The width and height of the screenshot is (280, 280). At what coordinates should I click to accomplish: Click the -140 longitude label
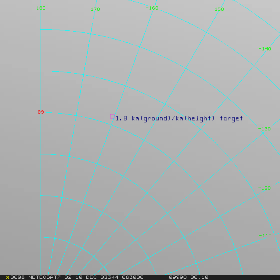pos(265,49)
